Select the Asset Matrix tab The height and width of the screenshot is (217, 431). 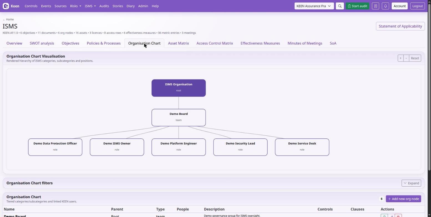pos(178,43)
